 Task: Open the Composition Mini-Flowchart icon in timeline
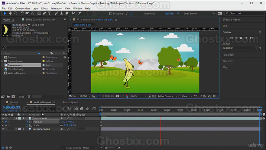click(x=62, y=109)
